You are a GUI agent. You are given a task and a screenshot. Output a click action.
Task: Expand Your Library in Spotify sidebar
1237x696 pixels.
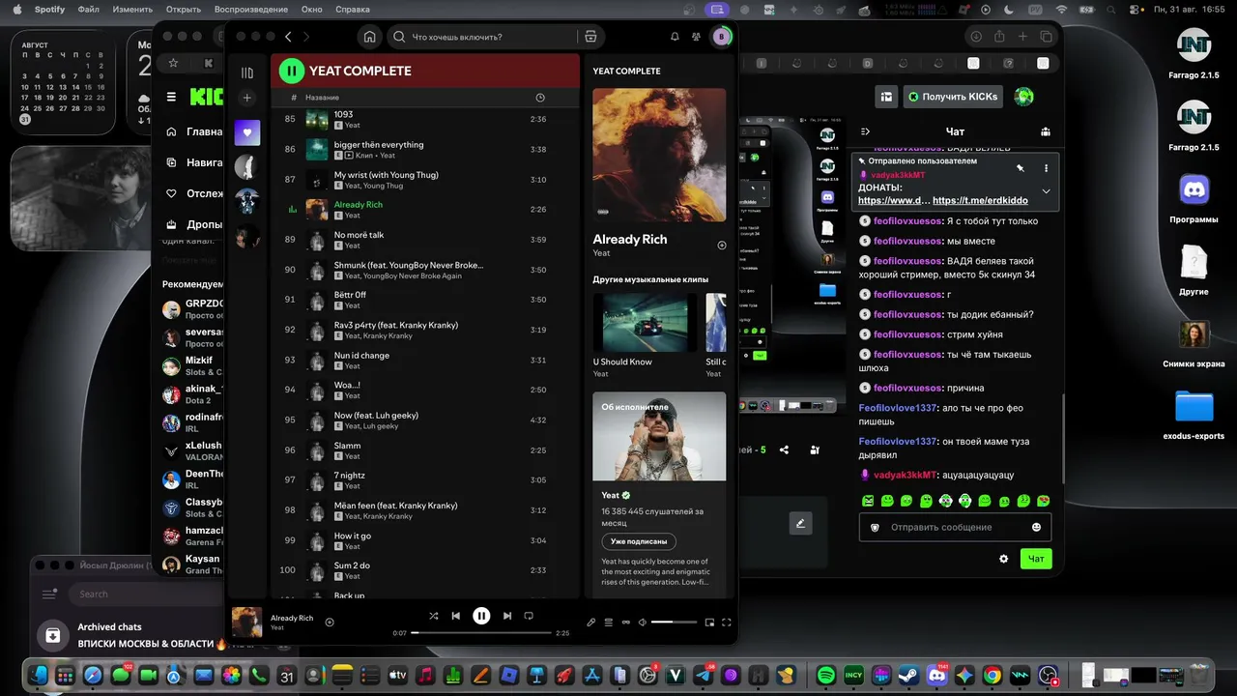click(x=247, y=72)
